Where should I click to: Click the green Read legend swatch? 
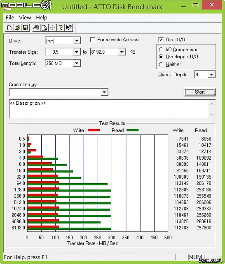[x=133, y=130]
